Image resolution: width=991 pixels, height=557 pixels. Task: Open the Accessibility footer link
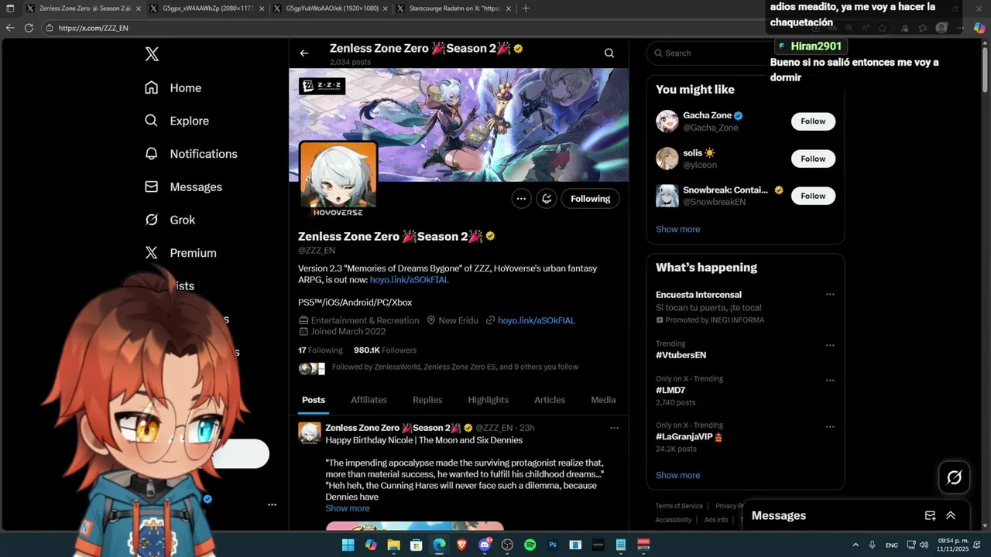point(673,520)
